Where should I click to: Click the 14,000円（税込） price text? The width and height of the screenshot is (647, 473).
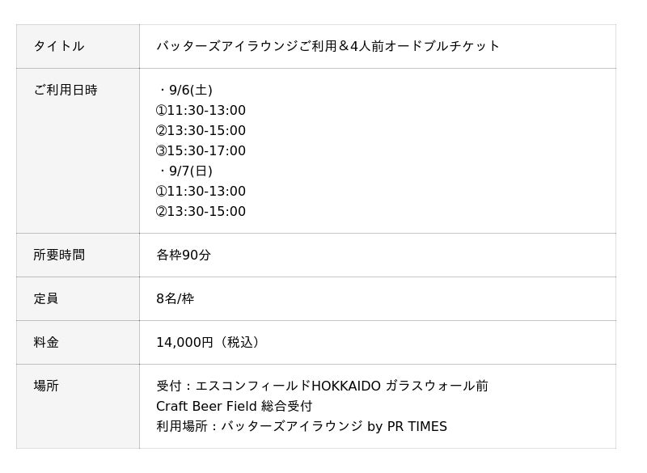[x=210, y=342]
